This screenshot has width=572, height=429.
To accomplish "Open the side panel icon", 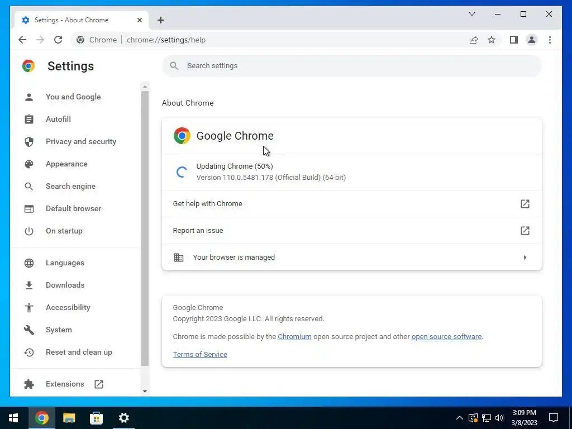I will (514, 40).
